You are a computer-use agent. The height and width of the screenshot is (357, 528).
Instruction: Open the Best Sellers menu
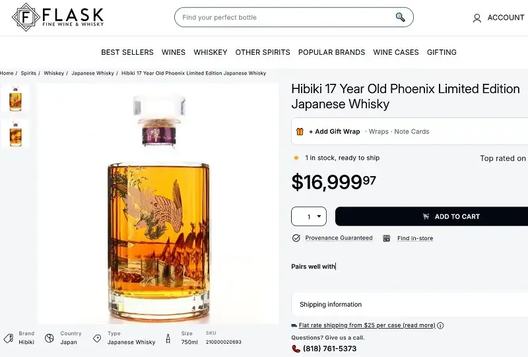pyautogui.click(x=127, y=52)
